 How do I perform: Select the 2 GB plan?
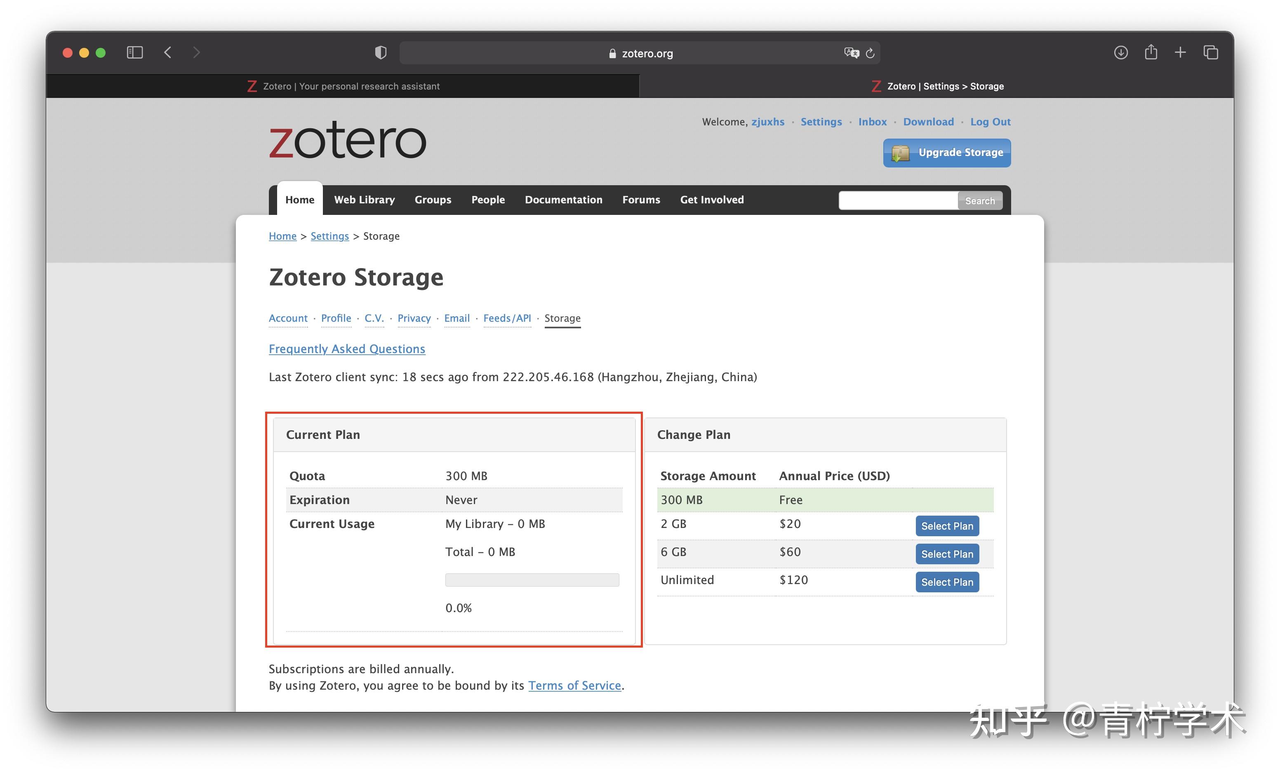[946, 526]
